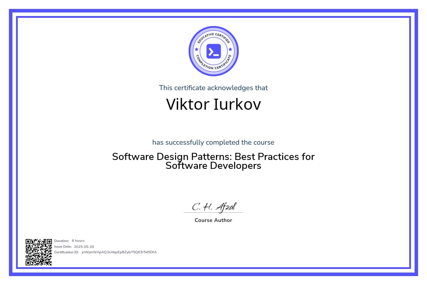Select the name 'Viktor Iurkov'

(x=213, y=104)
